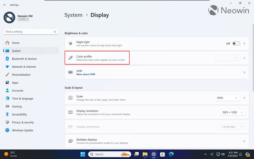The height and width of the screenshot is (159, 254).
Task: Select Time & language in sidebar
Action: (22, 98)
